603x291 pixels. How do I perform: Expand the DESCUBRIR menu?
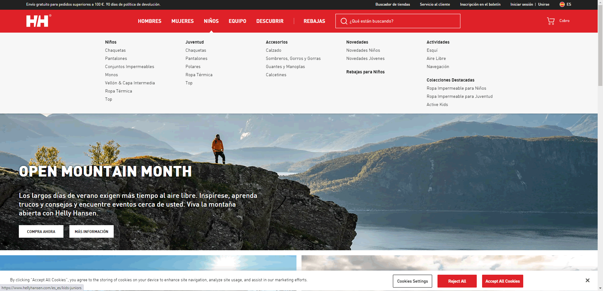[x=270, y=21]
